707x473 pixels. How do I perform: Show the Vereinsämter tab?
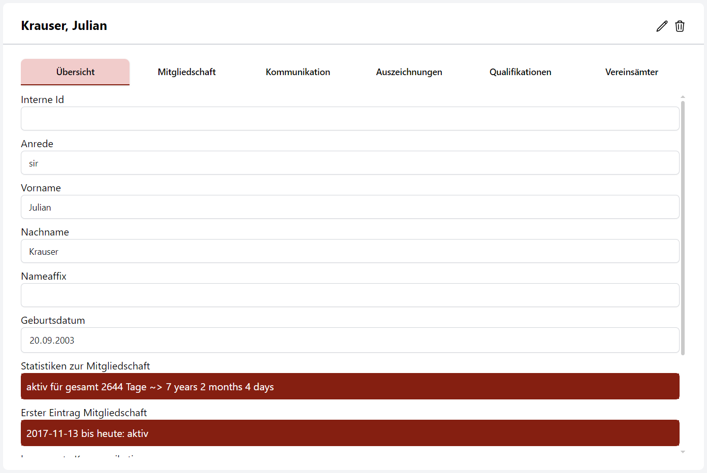tap(631, 72)
